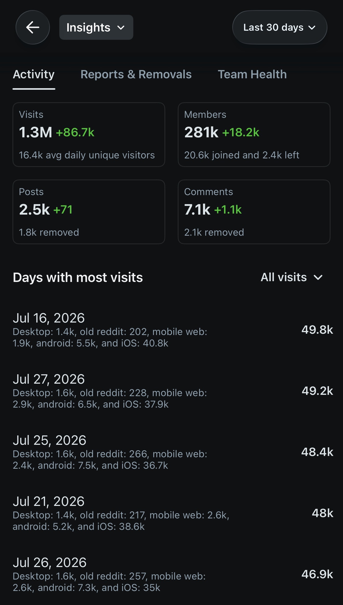Switch to the Reports & Removals tab

pyautogui.click(x=136, y=74)
